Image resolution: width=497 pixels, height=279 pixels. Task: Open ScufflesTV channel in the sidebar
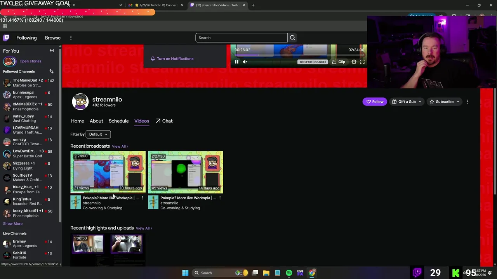point(30,177)
